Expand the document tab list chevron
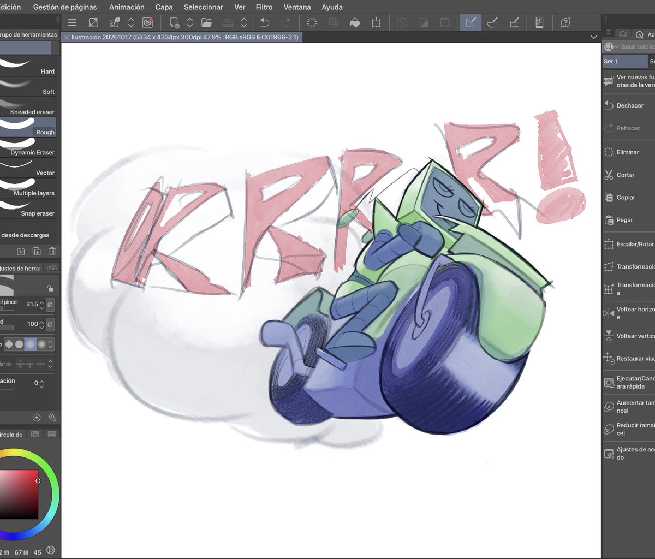 coord(594,37)
